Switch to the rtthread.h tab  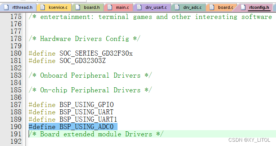pyautogui.click(x=18, y=7)
